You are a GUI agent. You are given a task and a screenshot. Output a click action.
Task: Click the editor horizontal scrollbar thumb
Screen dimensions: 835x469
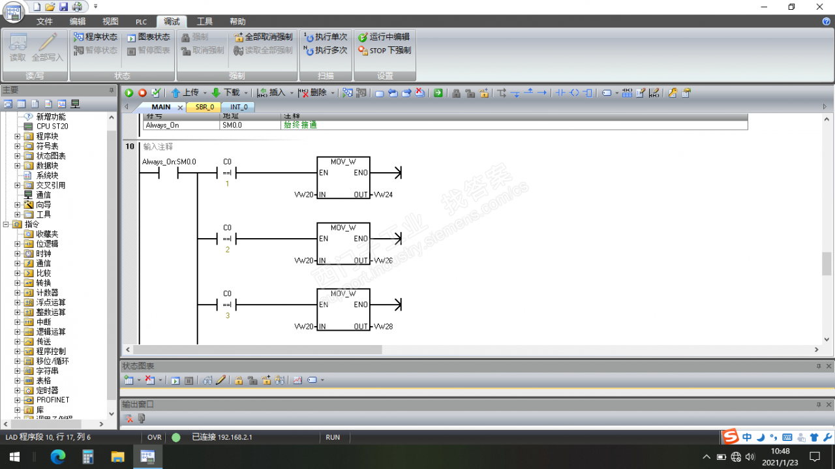[257, 350]
